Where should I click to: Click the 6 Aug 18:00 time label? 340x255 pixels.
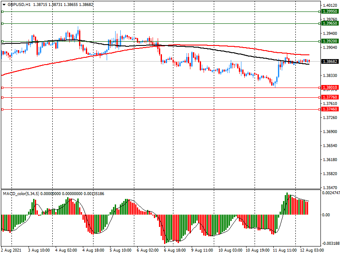(x=175, y=250)
